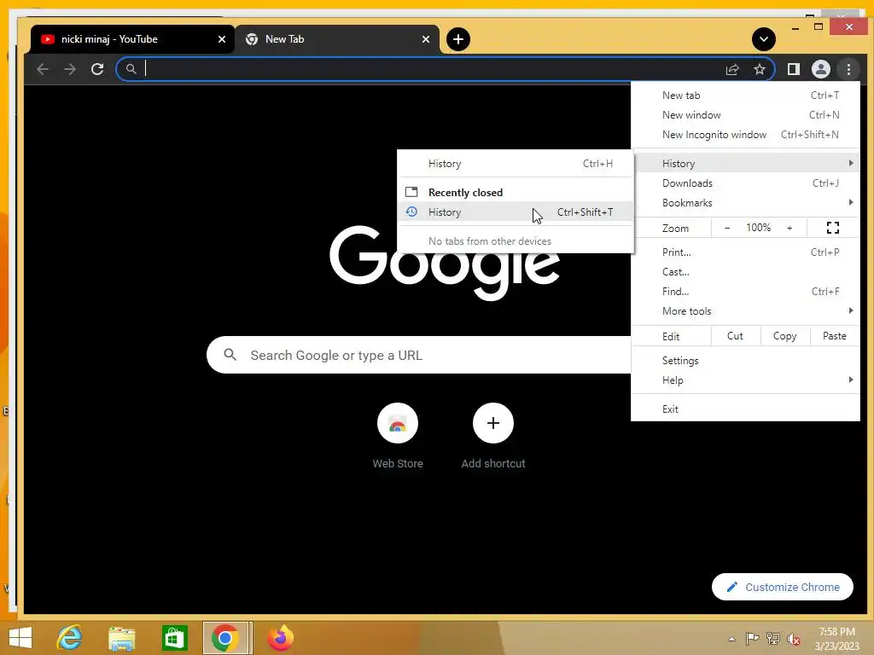Image resolution: width=874 pixels, height=655 pixels.
Task: Click the Search Google or type a URL box
Action: pos(418,355)
